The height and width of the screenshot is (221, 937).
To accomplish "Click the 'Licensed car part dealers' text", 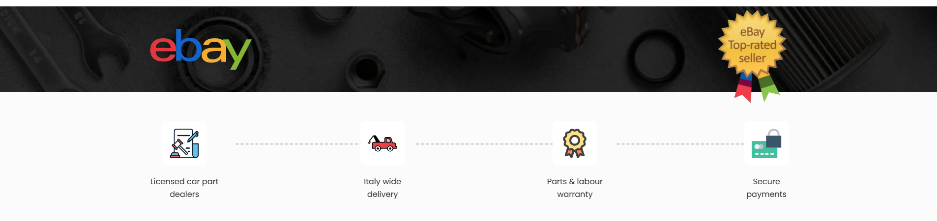I will point(184,188).
